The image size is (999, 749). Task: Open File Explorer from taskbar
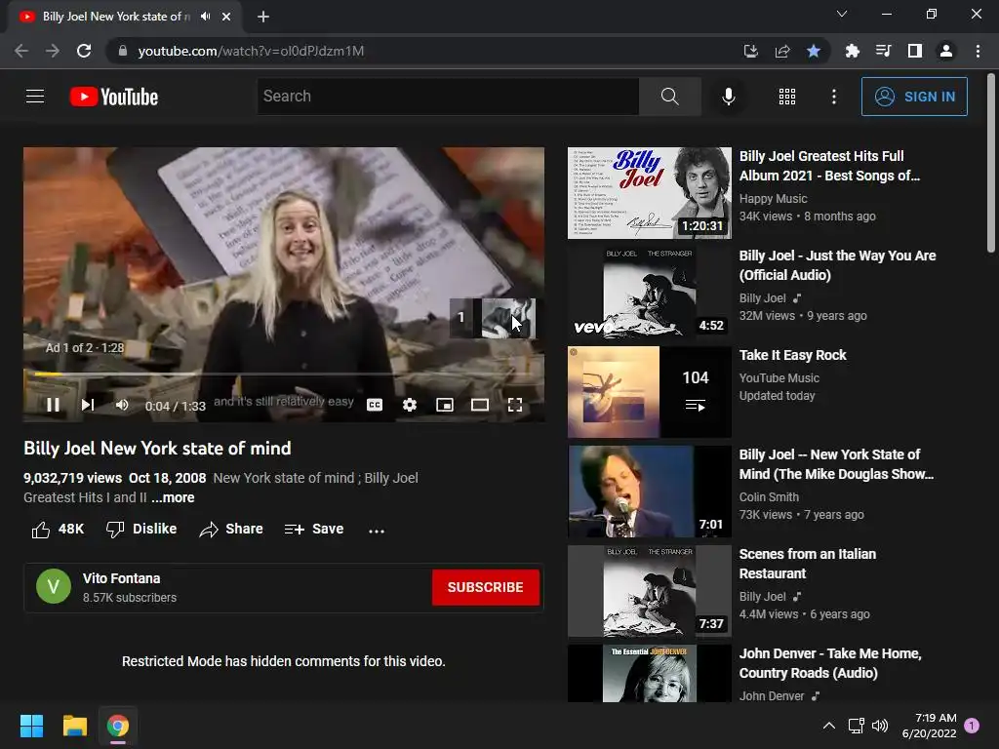pyautogui.click(x=74, y=726)
